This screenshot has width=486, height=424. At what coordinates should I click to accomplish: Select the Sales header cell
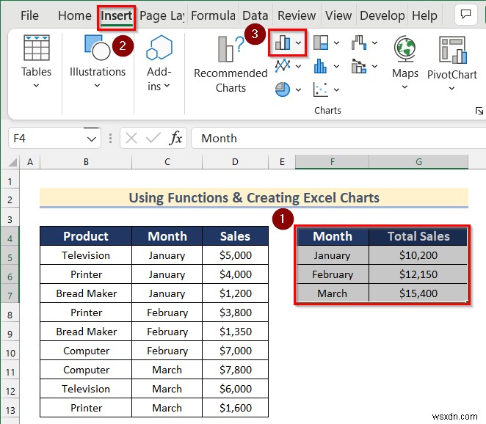coord(235,236)
